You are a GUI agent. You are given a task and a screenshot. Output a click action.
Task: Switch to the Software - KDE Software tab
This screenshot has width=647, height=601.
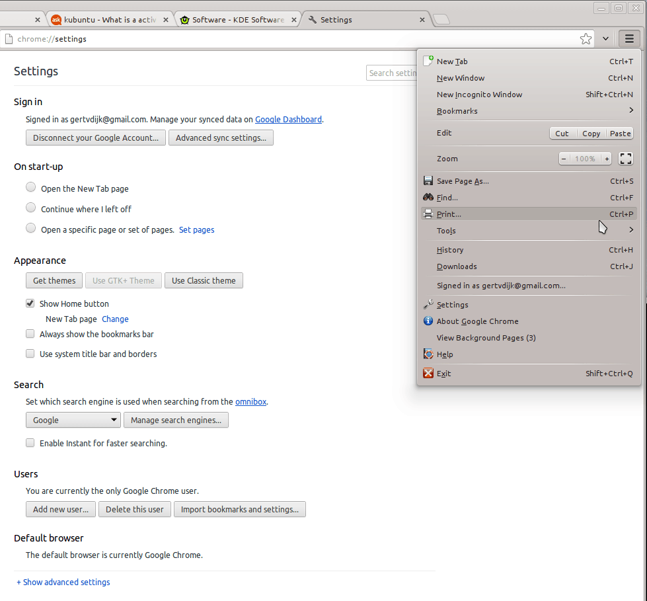pyautogui.click(x=238, y=19)
